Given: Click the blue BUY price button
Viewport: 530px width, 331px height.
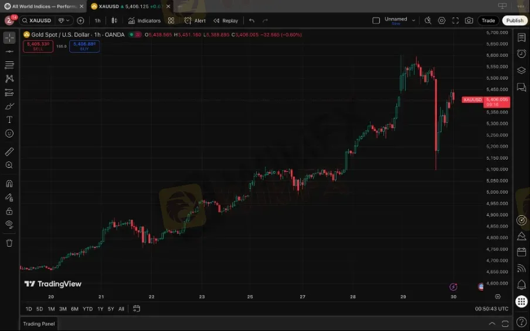Looking at the screenshot, I should point(84,46).
